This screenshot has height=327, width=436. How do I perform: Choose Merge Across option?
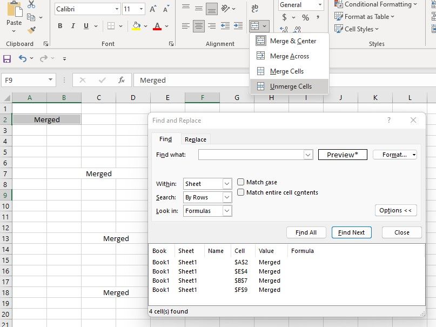point(289,56)
